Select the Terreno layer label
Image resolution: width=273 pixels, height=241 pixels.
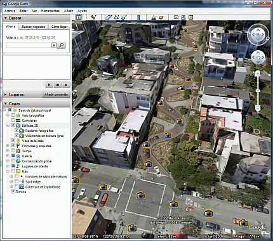click(21, 192)
